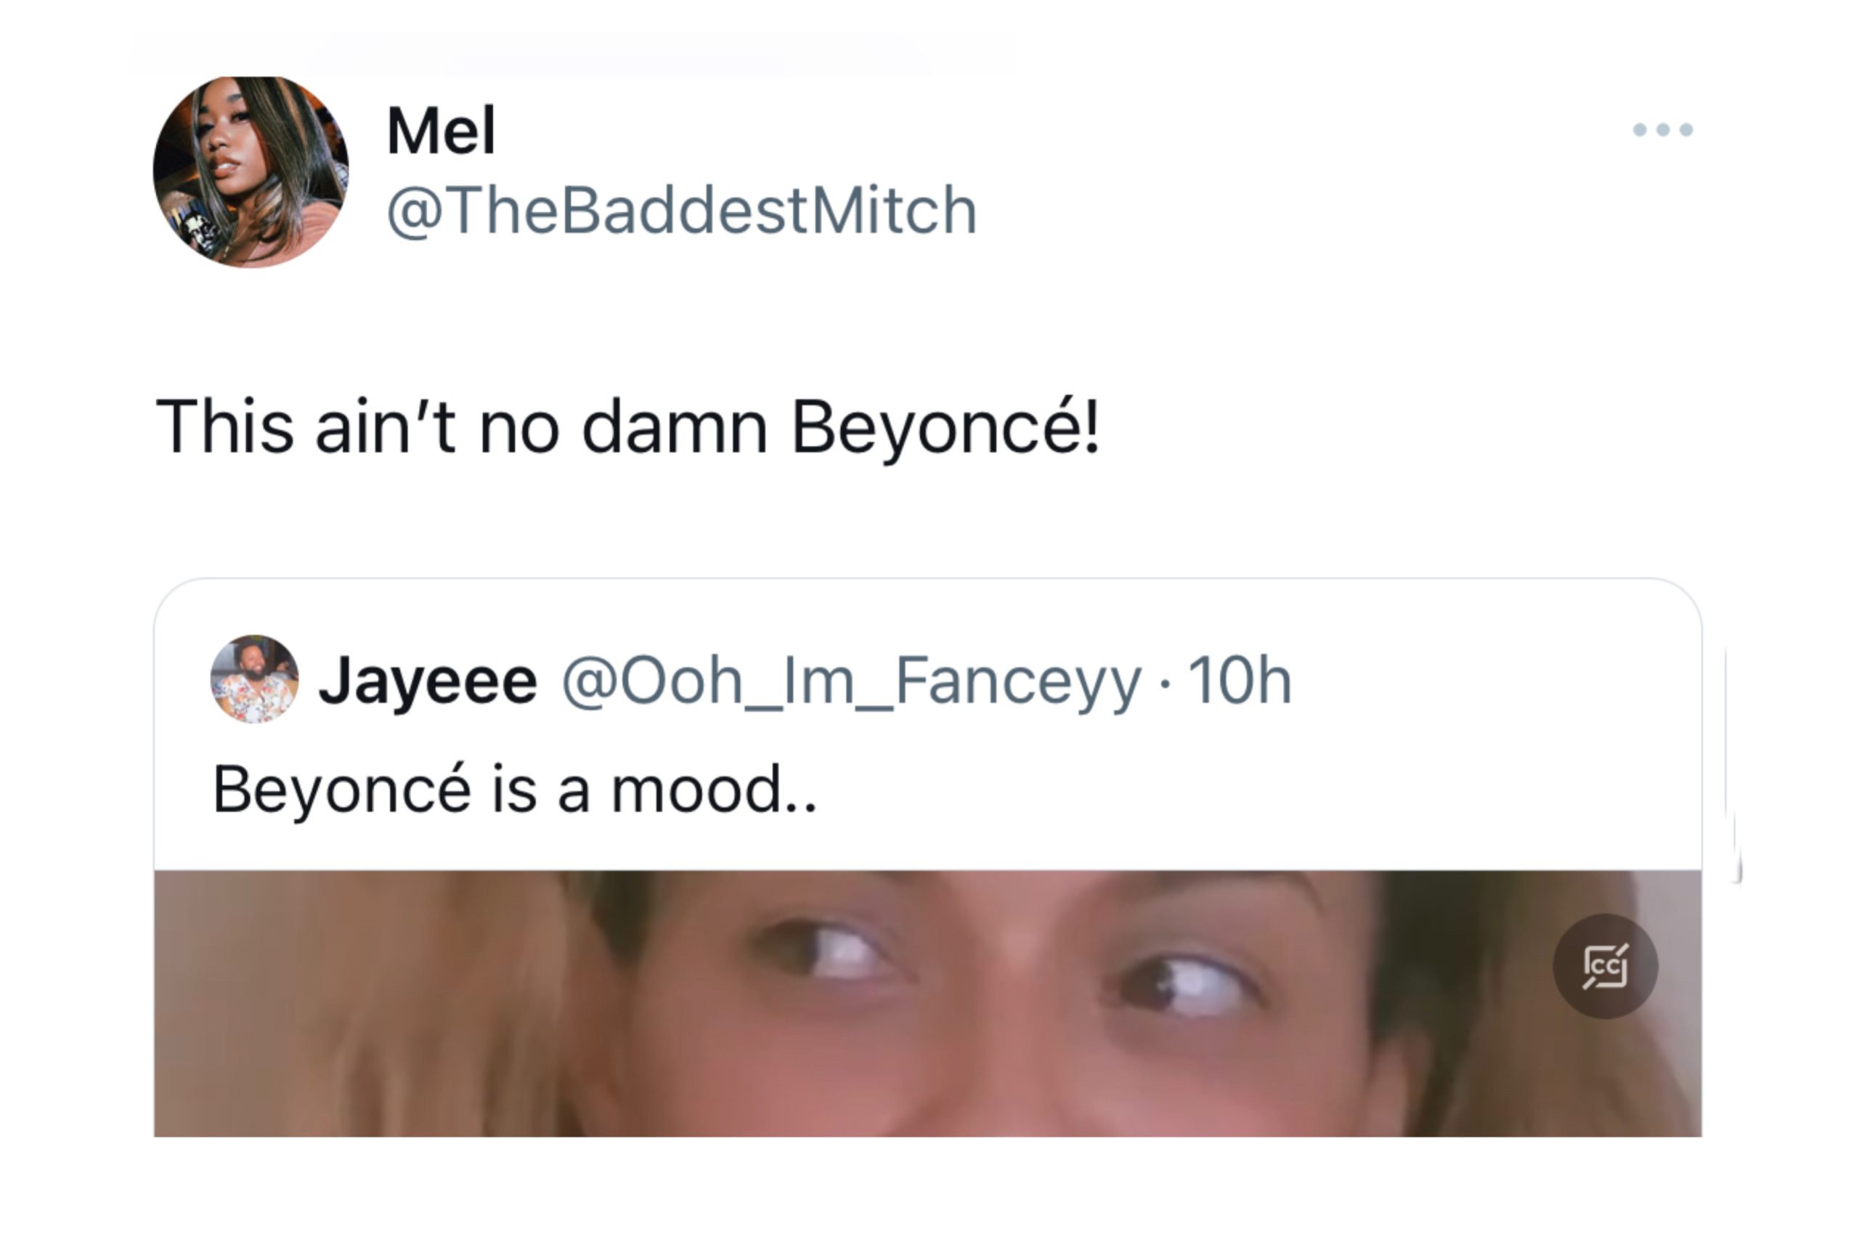Open the quoted tweet text "Beyoncé is a mood.."
1859x1240 pixels.
[x=515, y=789]
